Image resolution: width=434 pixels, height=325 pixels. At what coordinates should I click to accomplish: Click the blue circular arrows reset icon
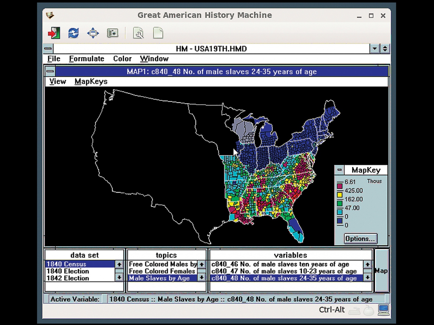click(x=74, y=33)
